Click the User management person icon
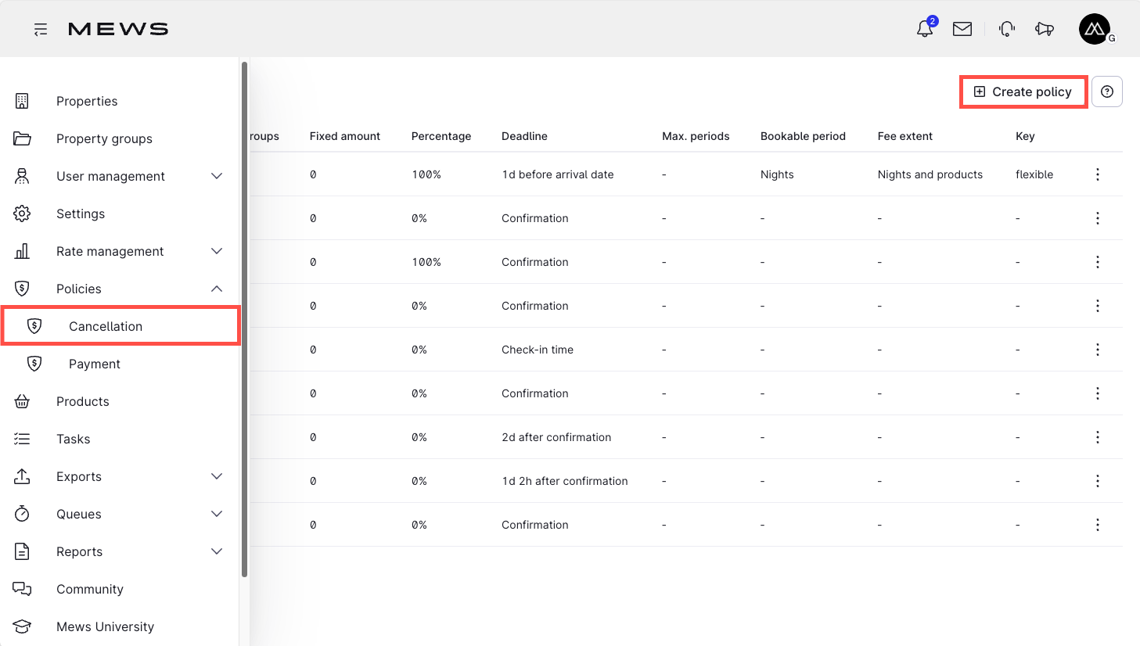 [x=22, y=176]
